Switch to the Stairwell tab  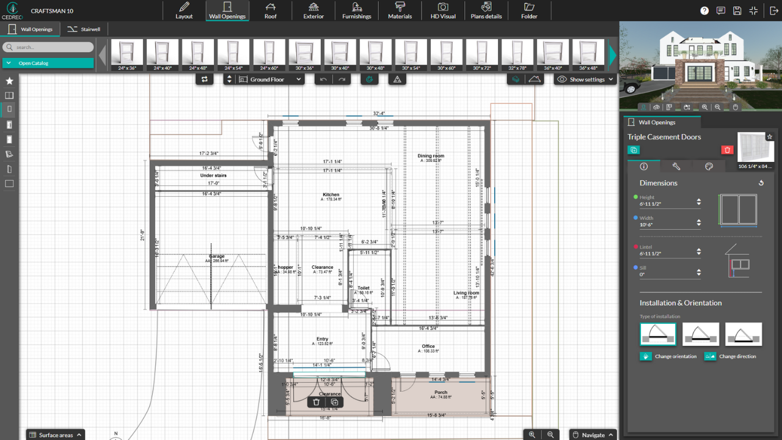pyautogui.click(x=84, y=29)
